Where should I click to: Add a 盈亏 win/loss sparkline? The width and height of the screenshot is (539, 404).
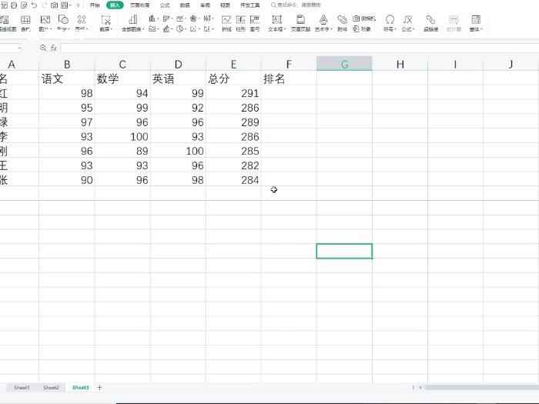coord(255,23)
